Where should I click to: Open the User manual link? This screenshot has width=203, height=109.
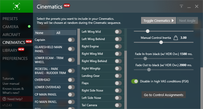coord(11,84)
